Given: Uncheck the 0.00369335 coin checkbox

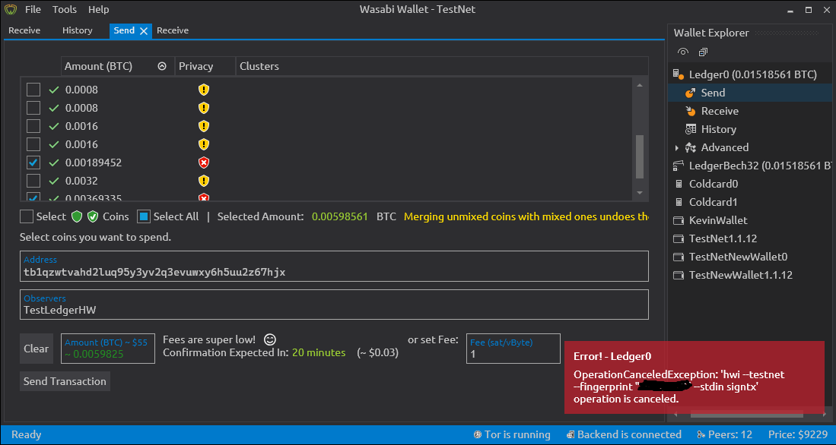Looking at the screenshot, I should pyautogui.click(x=33, y=197).
